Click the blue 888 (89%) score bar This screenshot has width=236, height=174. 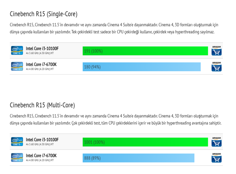tap(138, 158)
